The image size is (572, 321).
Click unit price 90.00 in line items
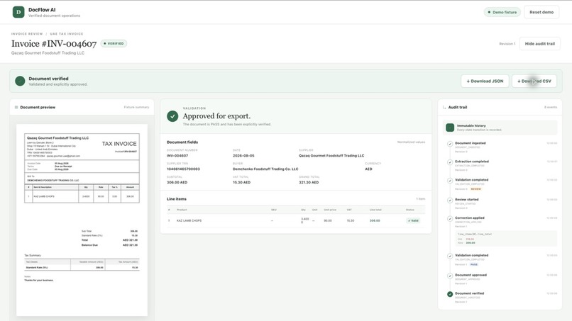pos(328,221)
